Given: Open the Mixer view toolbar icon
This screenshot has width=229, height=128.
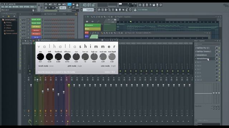Looking at the screenshot, I should (113, 10).
